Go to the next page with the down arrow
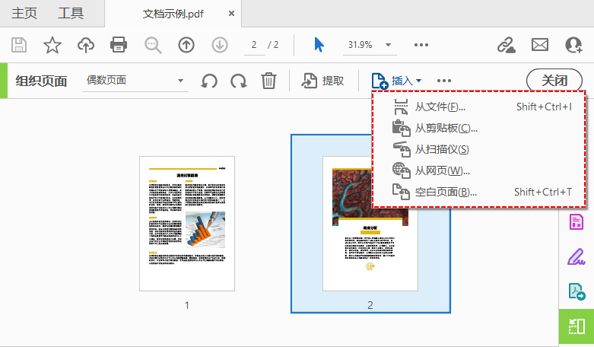 220,45
